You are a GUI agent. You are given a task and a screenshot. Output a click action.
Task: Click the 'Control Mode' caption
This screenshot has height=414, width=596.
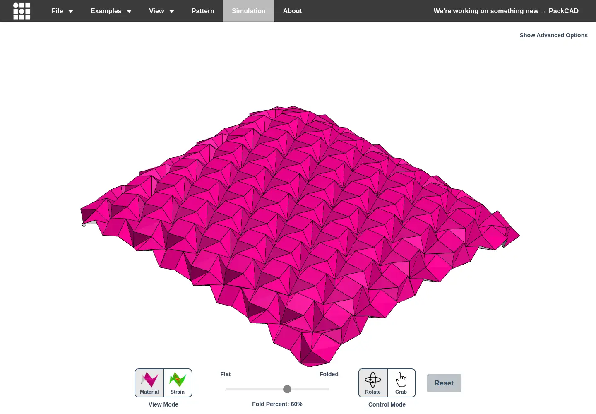387,404
